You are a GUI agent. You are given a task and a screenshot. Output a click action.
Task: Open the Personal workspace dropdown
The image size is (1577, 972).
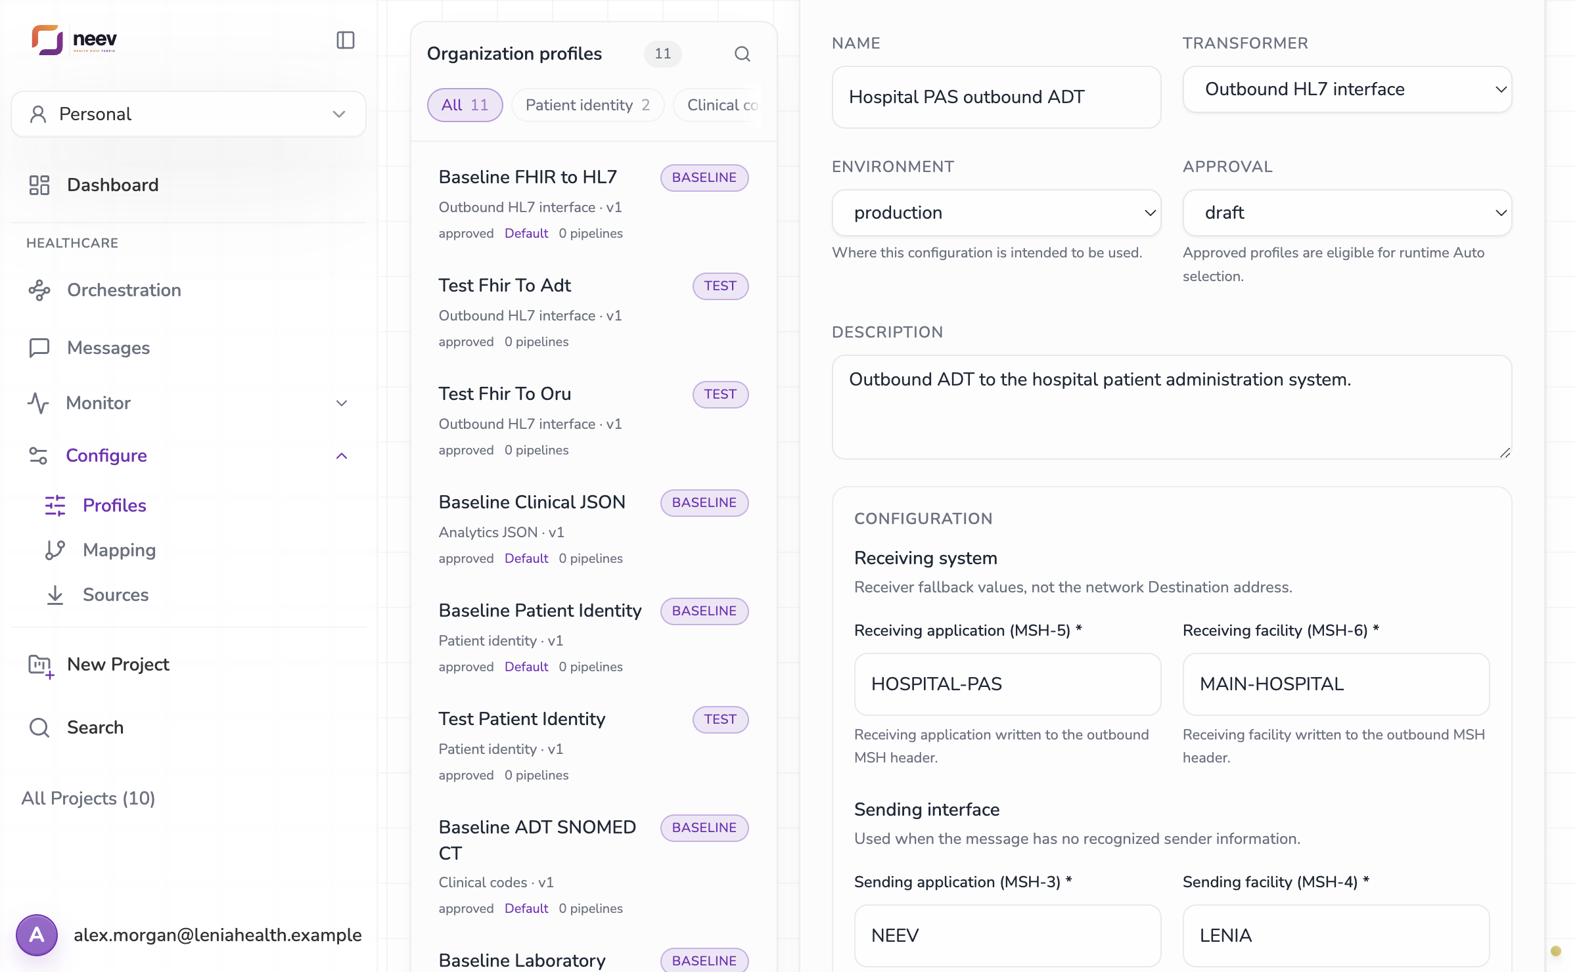click(x=189, y=114)
